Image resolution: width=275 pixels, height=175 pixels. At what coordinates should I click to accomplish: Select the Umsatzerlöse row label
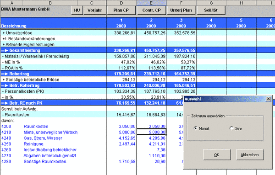17,33
